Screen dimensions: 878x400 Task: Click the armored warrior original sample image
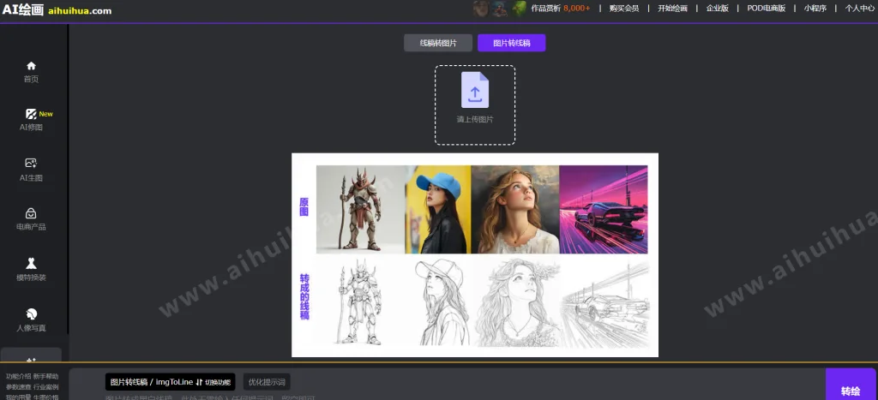pyautogui.click(x=361, y=209)
